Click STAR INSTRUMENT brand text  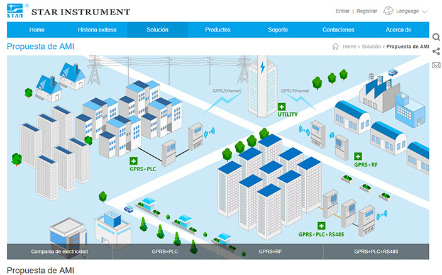[81, 12]
